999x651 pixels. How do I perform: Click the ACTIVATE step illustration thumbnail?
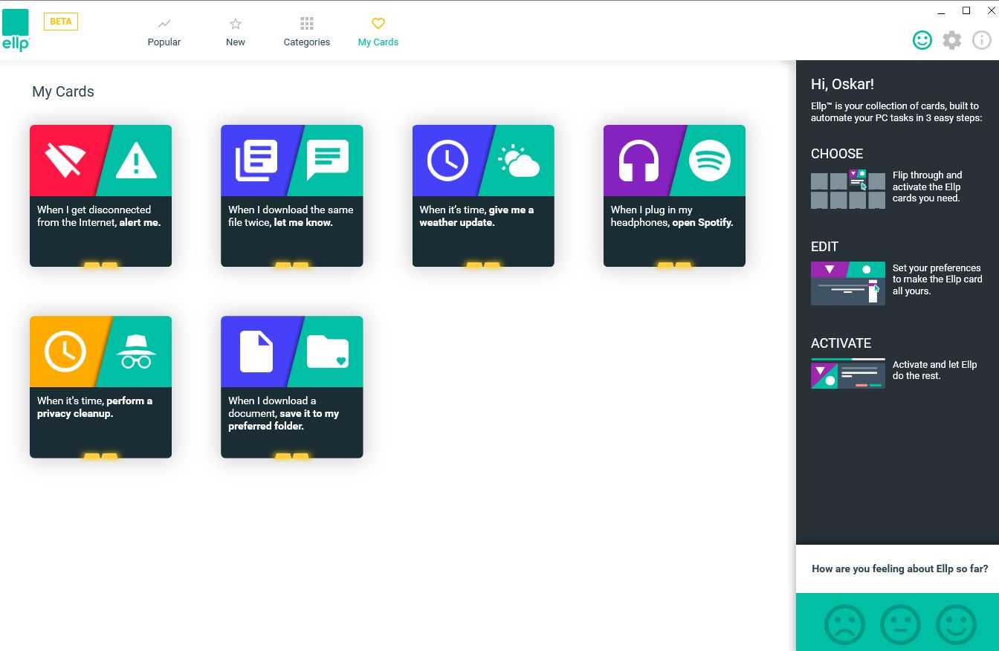[848, 374]
